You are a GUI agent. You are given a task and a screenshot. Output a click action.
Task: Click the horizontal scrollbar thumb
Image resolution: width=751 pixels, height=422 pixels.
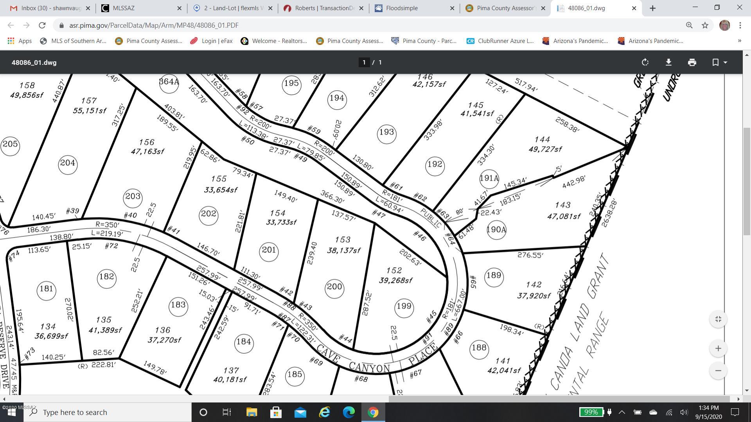click(x=559, y=399)
